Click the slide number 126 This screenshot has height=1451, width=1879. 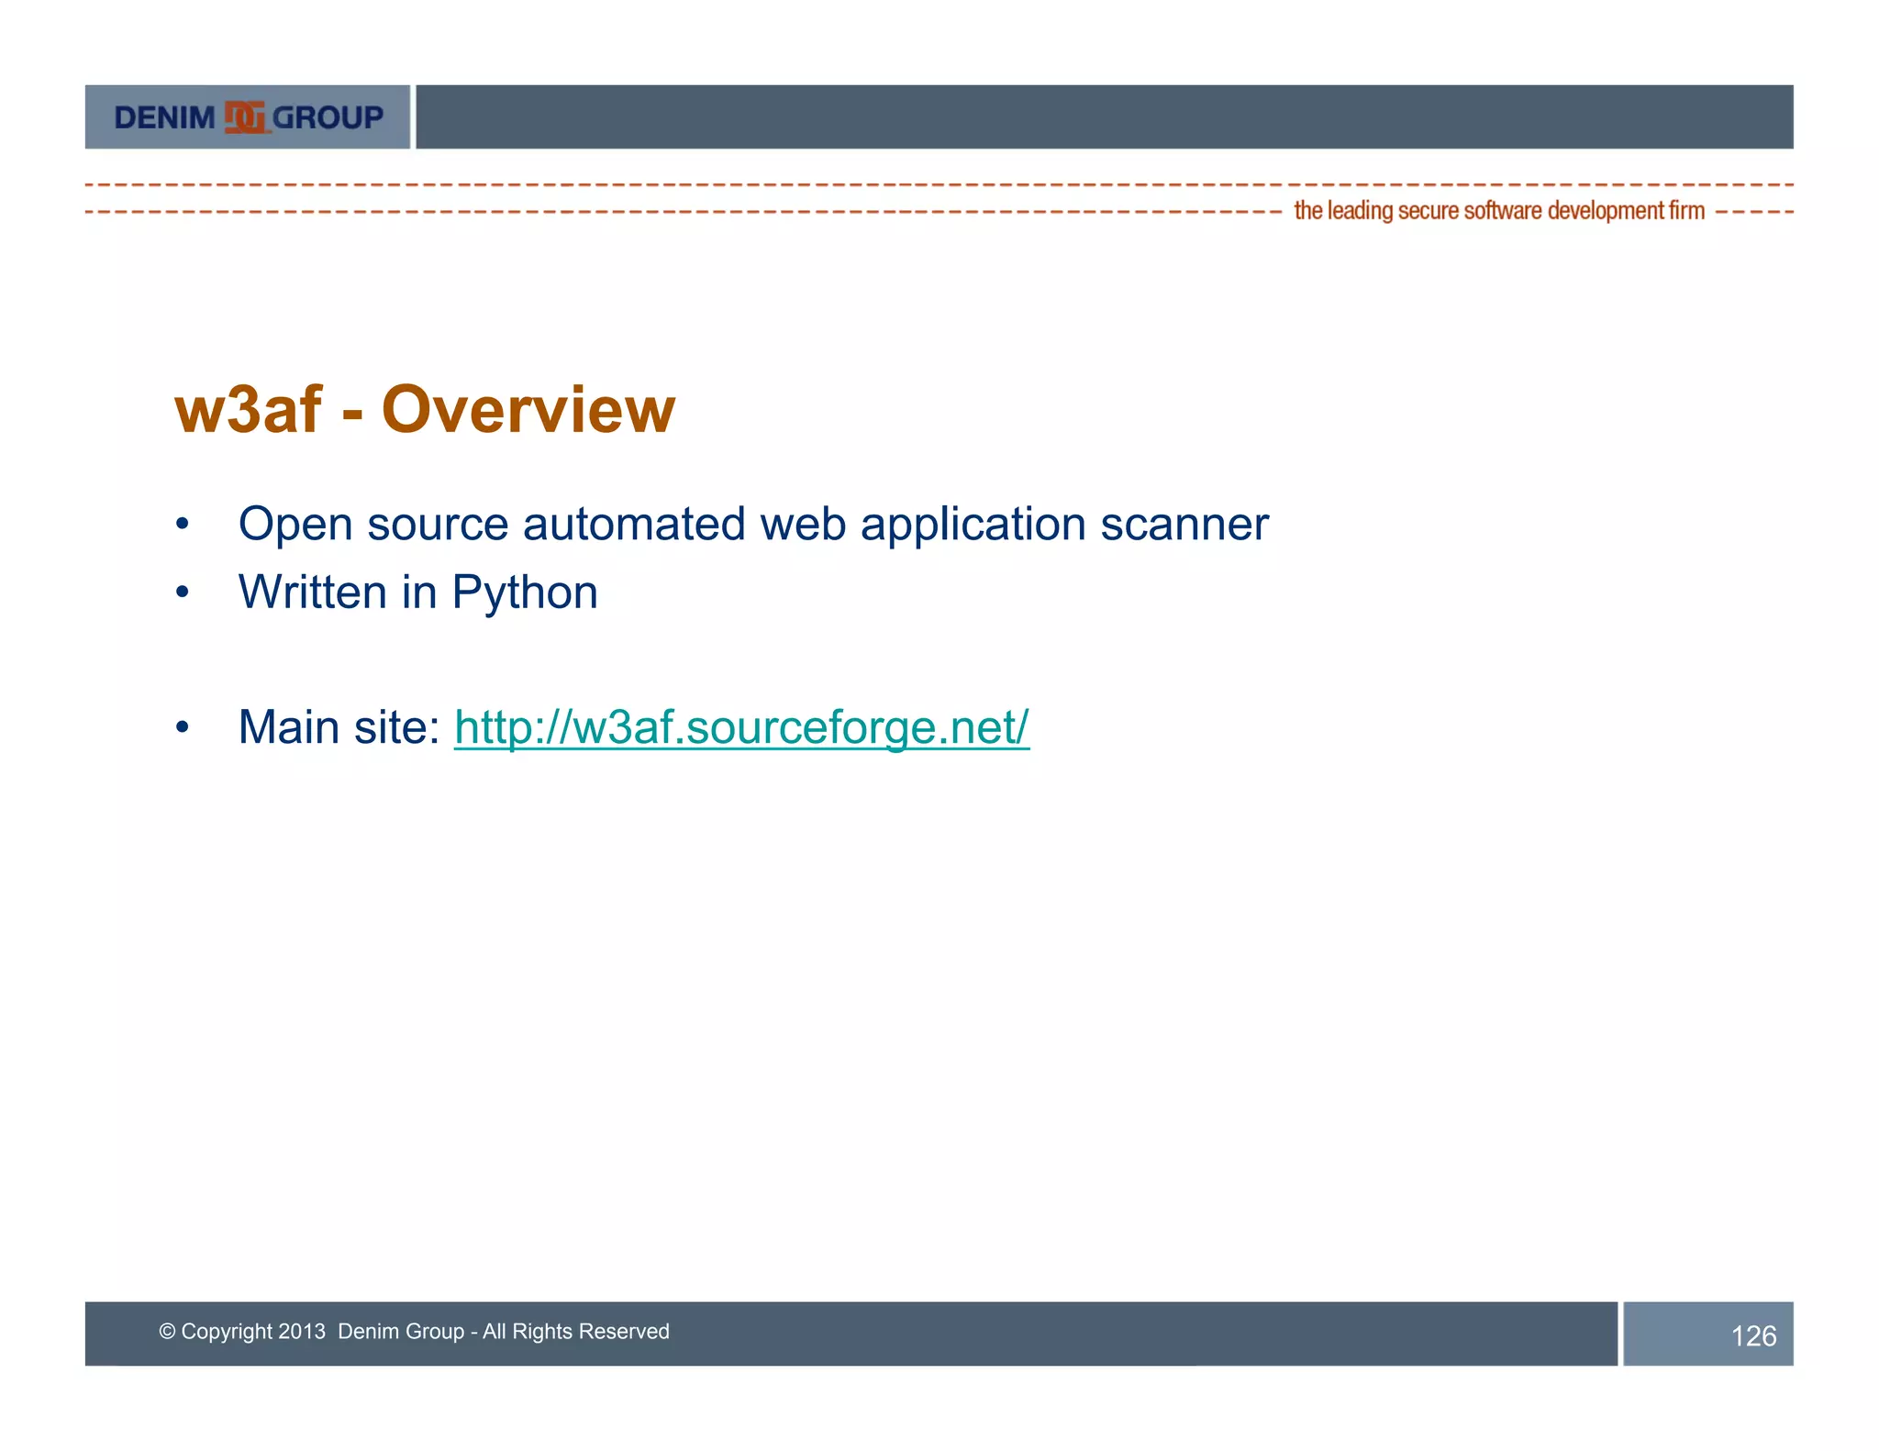(x=1752, y=1335)
